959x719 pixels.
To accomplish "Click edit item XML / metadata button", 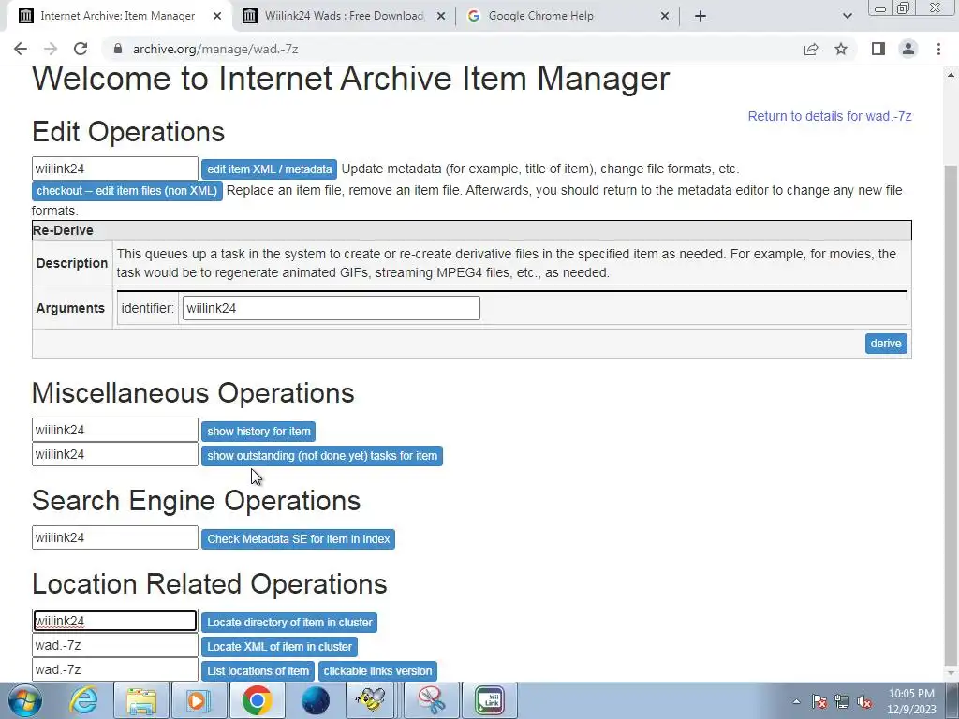I will coord(269,169).
